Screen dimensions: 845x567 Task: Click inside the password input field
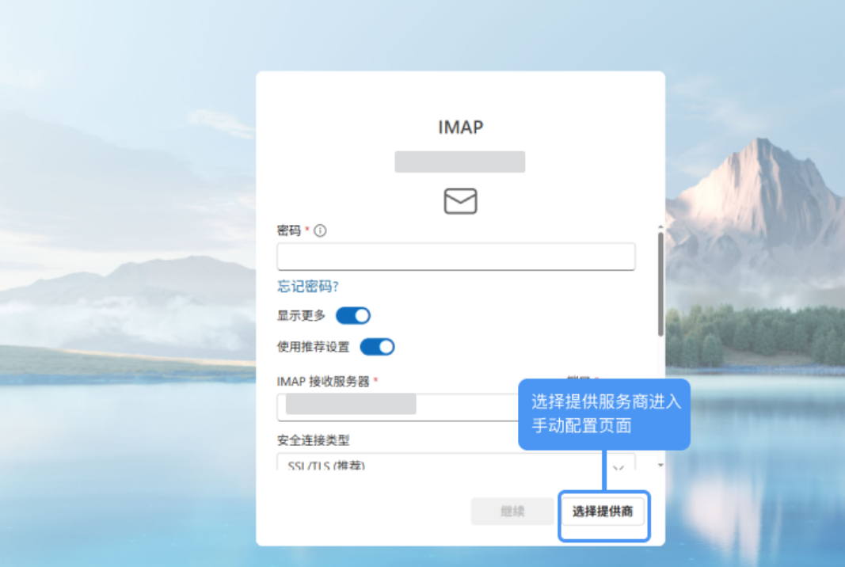click(456, 256)
